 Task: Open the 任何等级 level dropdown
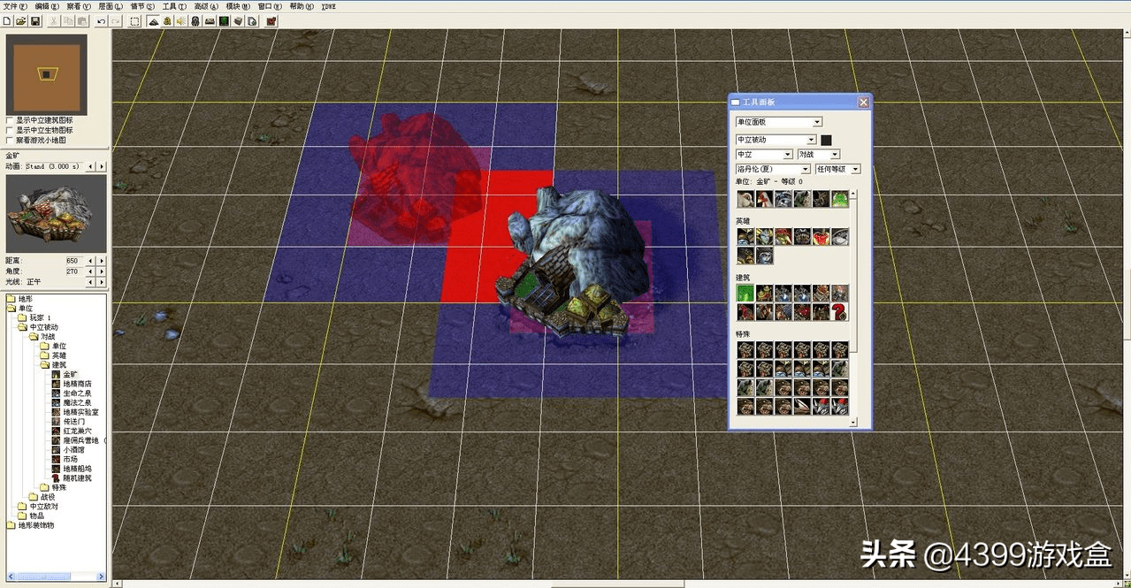tap(837, 169)
